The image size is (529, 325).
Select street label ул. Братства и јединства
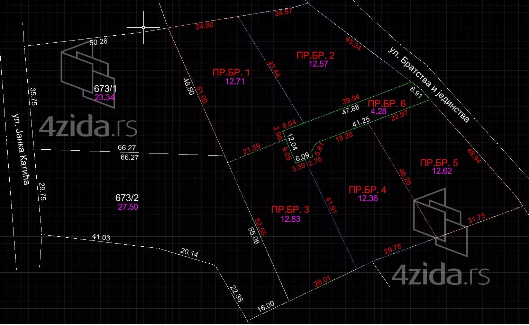[x=429, y=85]
